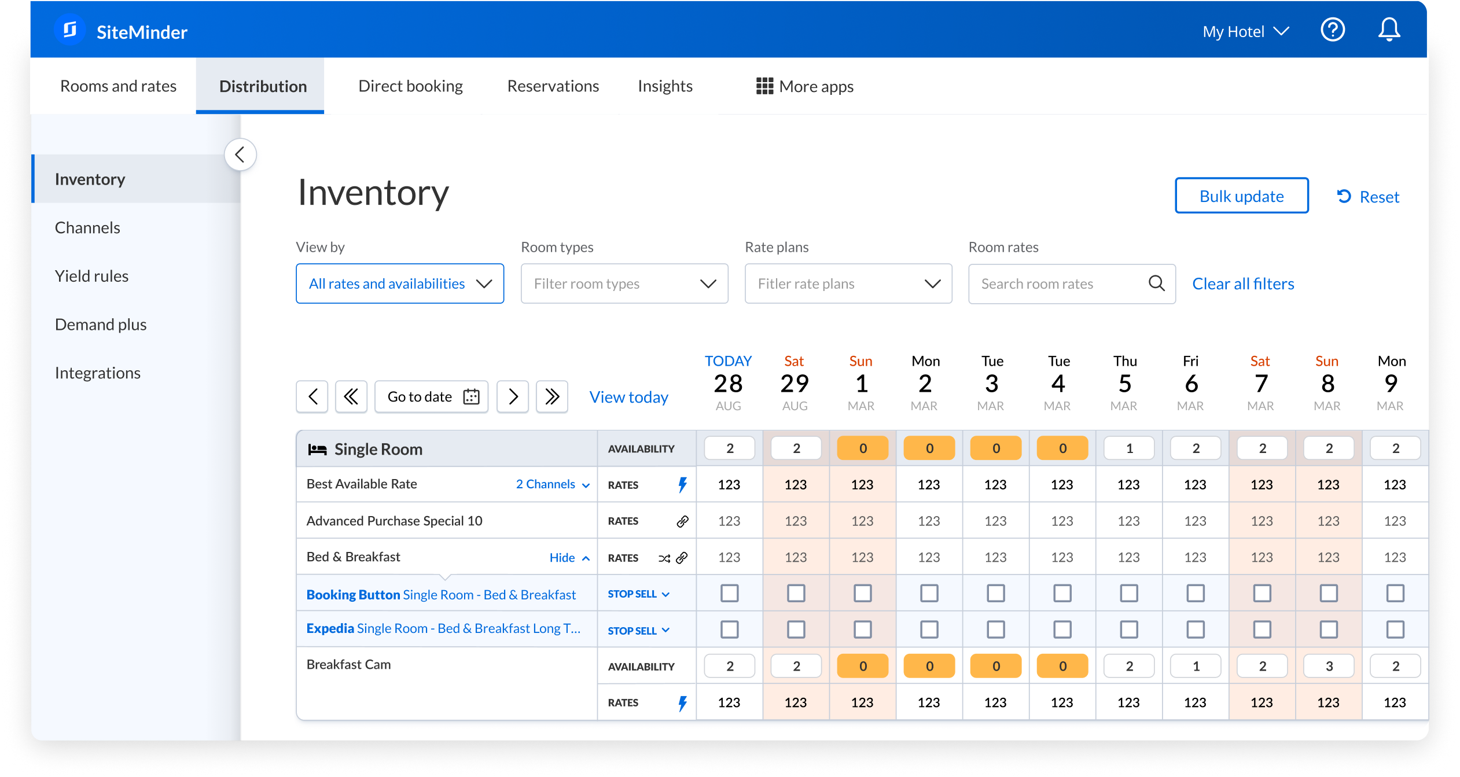The image size is (1460, 777).
Task: Jump forward using double right chevron
Action: [551, 396]
